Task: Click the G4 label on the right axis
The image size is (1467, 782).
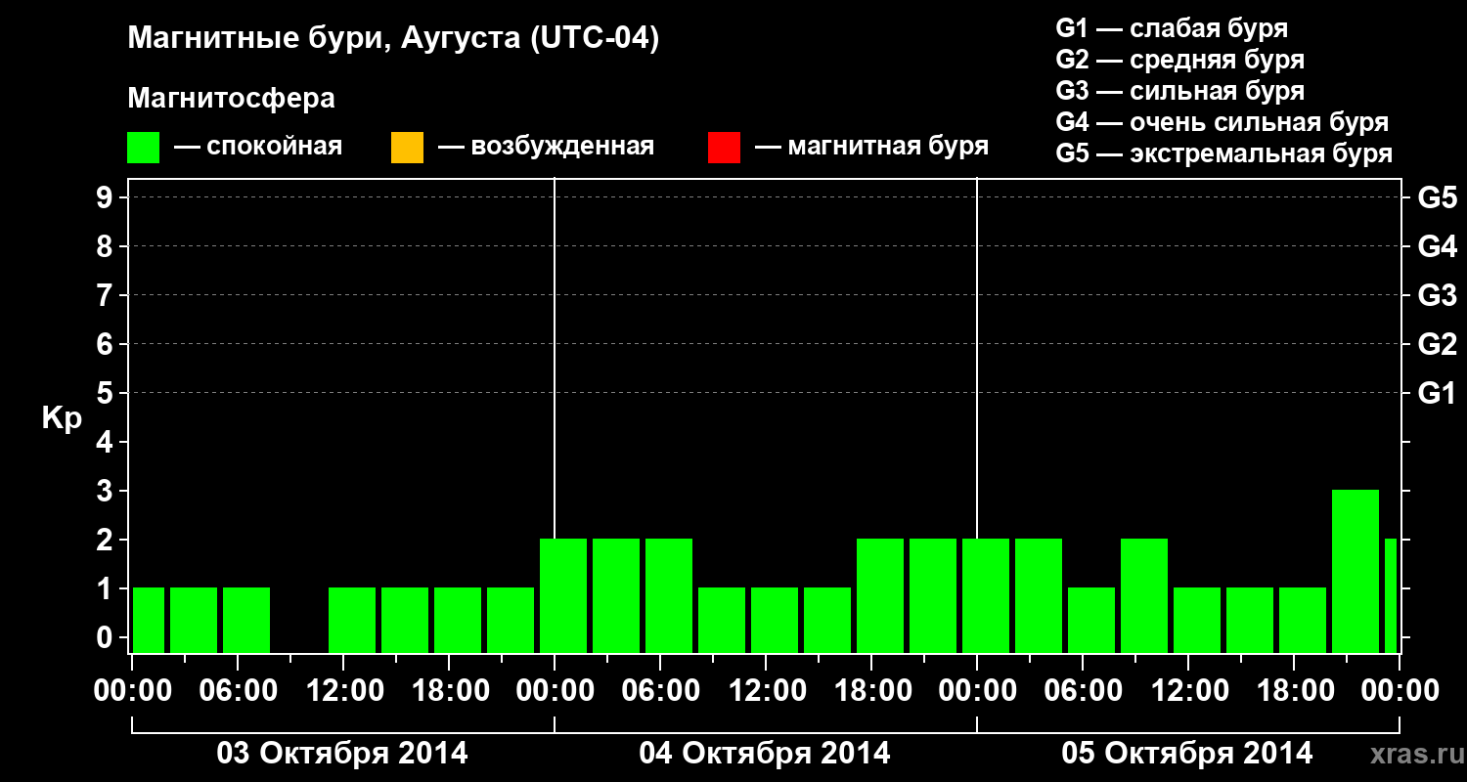Action: pyautogui.click(x=1437, y=246)
